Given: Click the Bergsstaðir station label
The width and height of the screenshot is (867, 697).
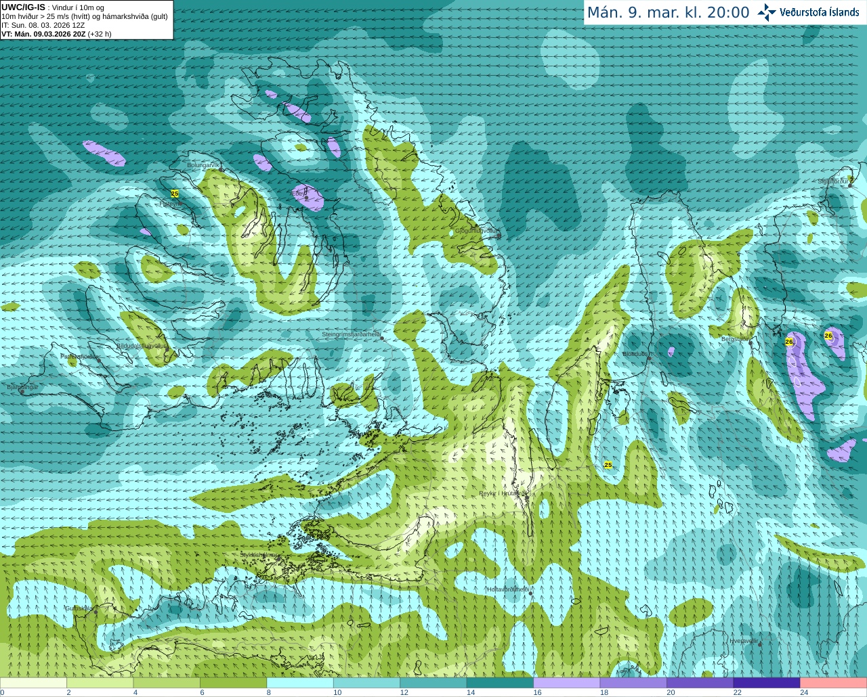Looking at the screenshot, I should [735, 339].
